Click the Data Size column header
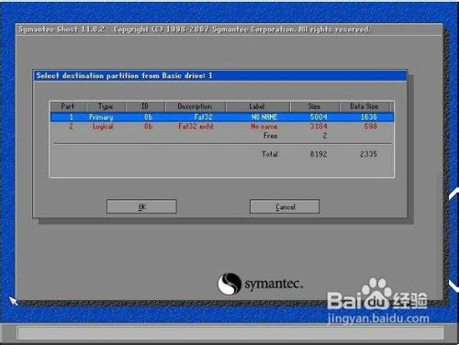Viewport: 459px width, 345px height. tap(364, 106)
